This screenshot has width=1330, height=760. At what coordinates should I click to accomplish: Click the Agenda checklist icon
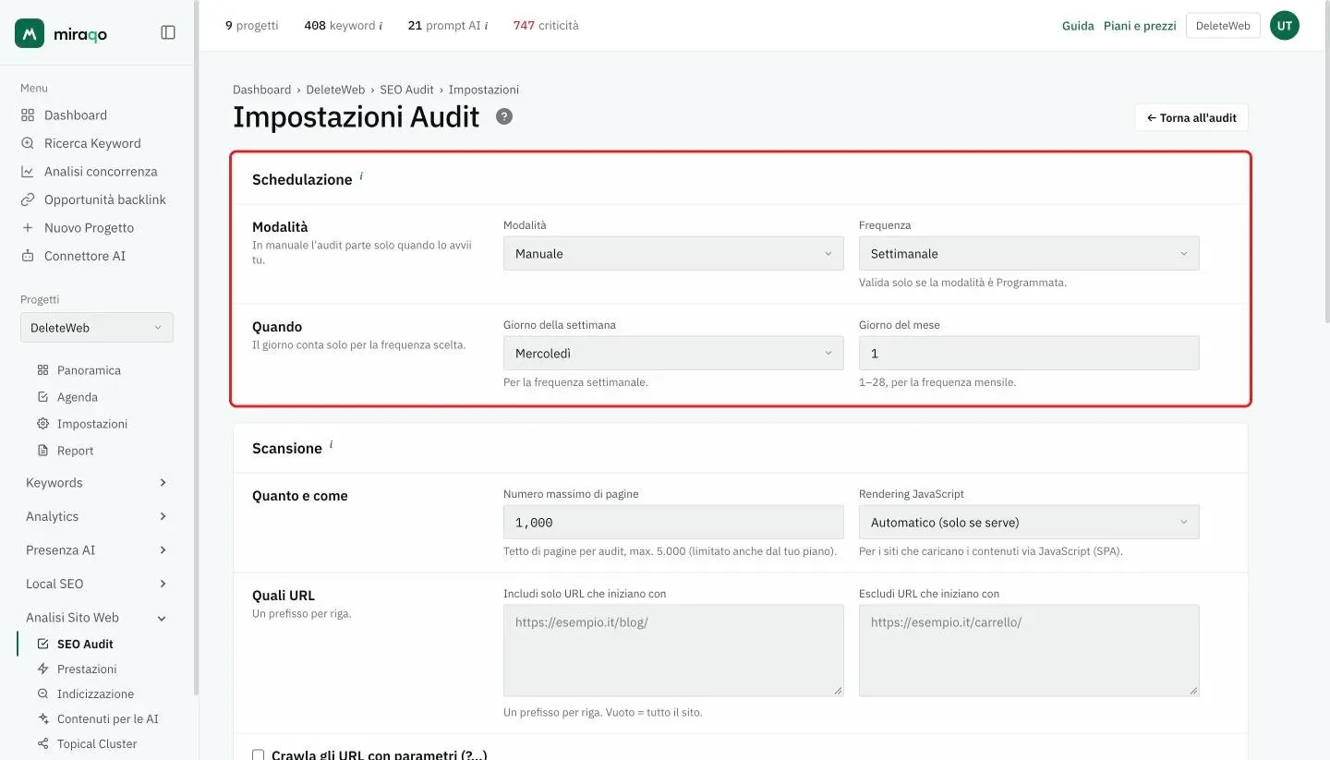pyautogui.click(x=42, y=397)
